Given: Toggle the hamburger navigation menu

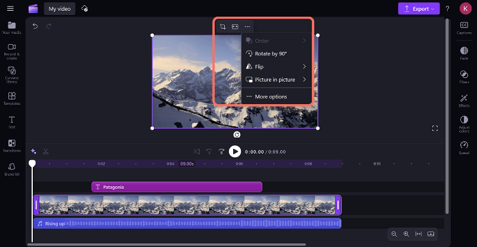Looking at the screenshot, I should point(10,9).
